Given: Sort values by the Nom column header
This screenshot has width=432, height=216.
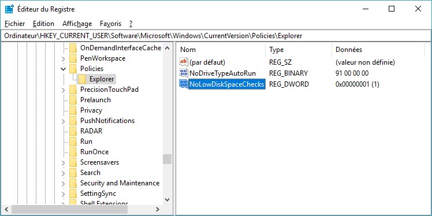Looking at the screenshot, I should pos(221,50).
